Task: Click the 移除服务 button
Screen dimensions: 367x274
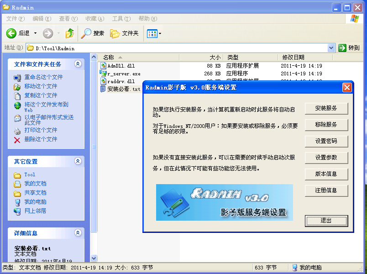Action: [326, 125]
